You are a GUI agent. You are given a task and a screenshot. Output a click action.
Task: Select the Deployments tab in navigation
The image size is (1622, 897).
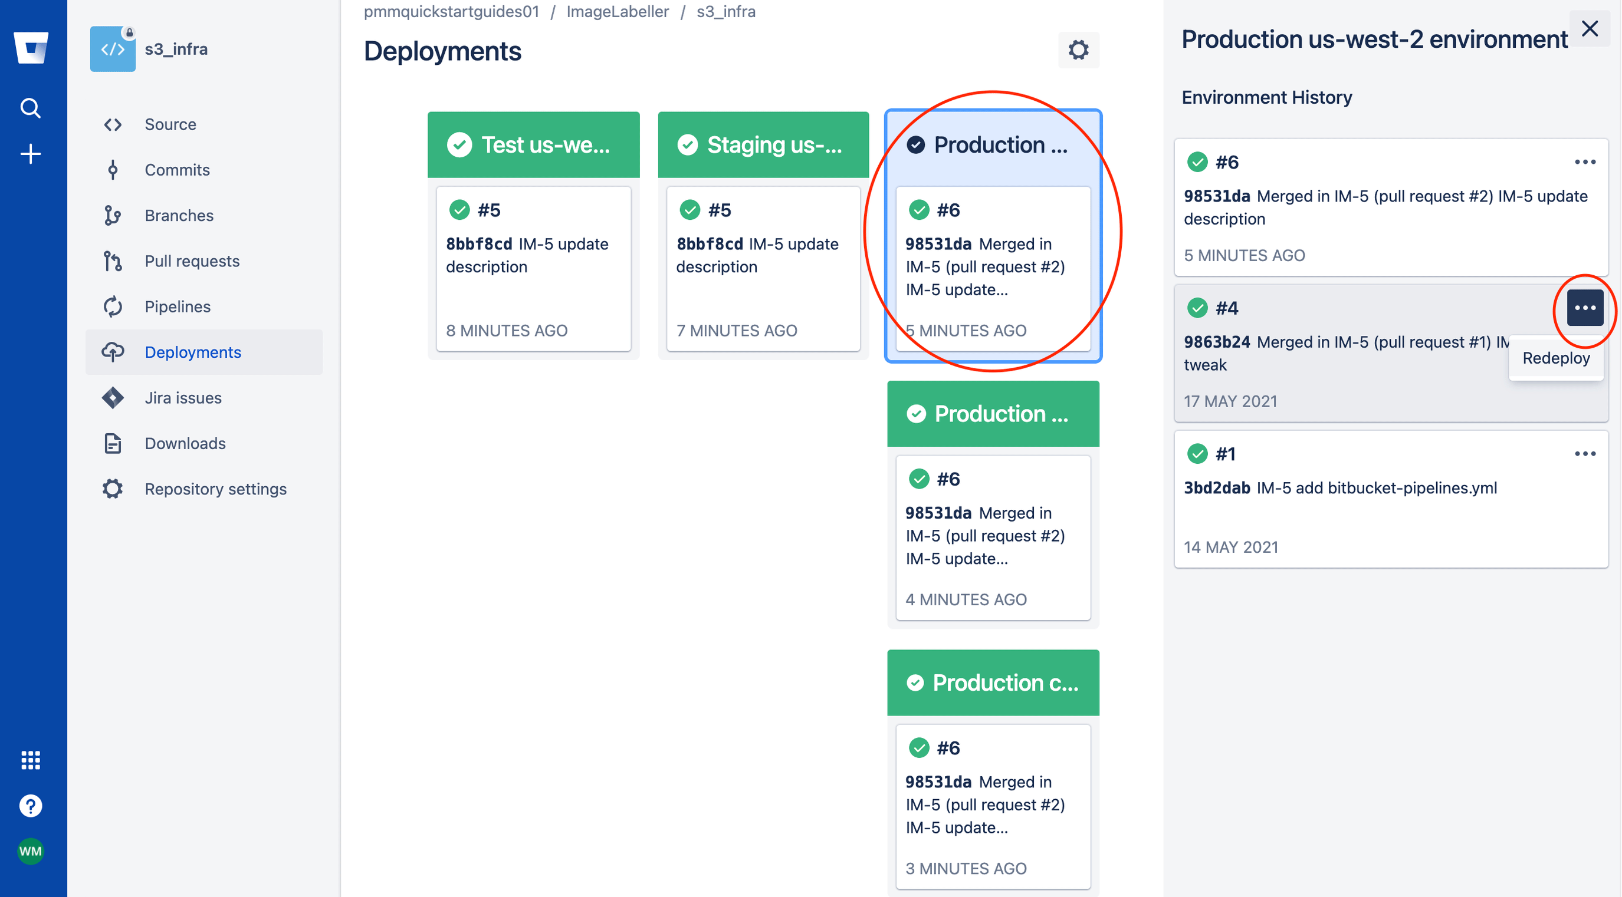coord(193,352)
